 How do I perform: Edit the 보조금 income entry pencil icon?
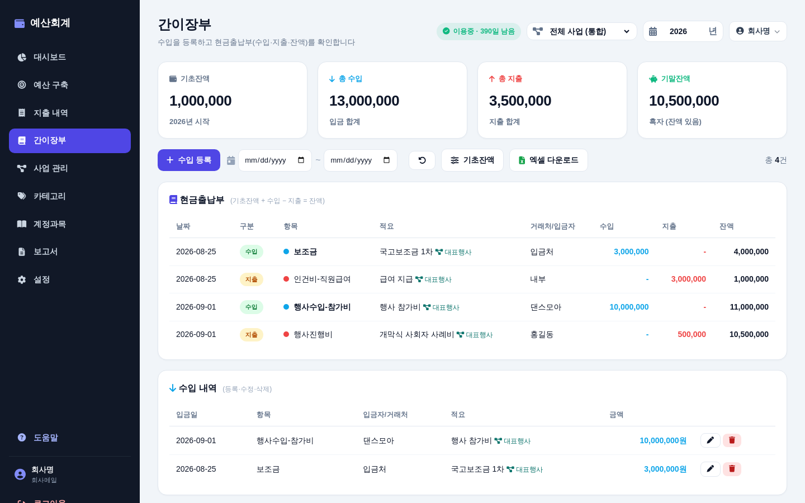click(x=710, y=469)
